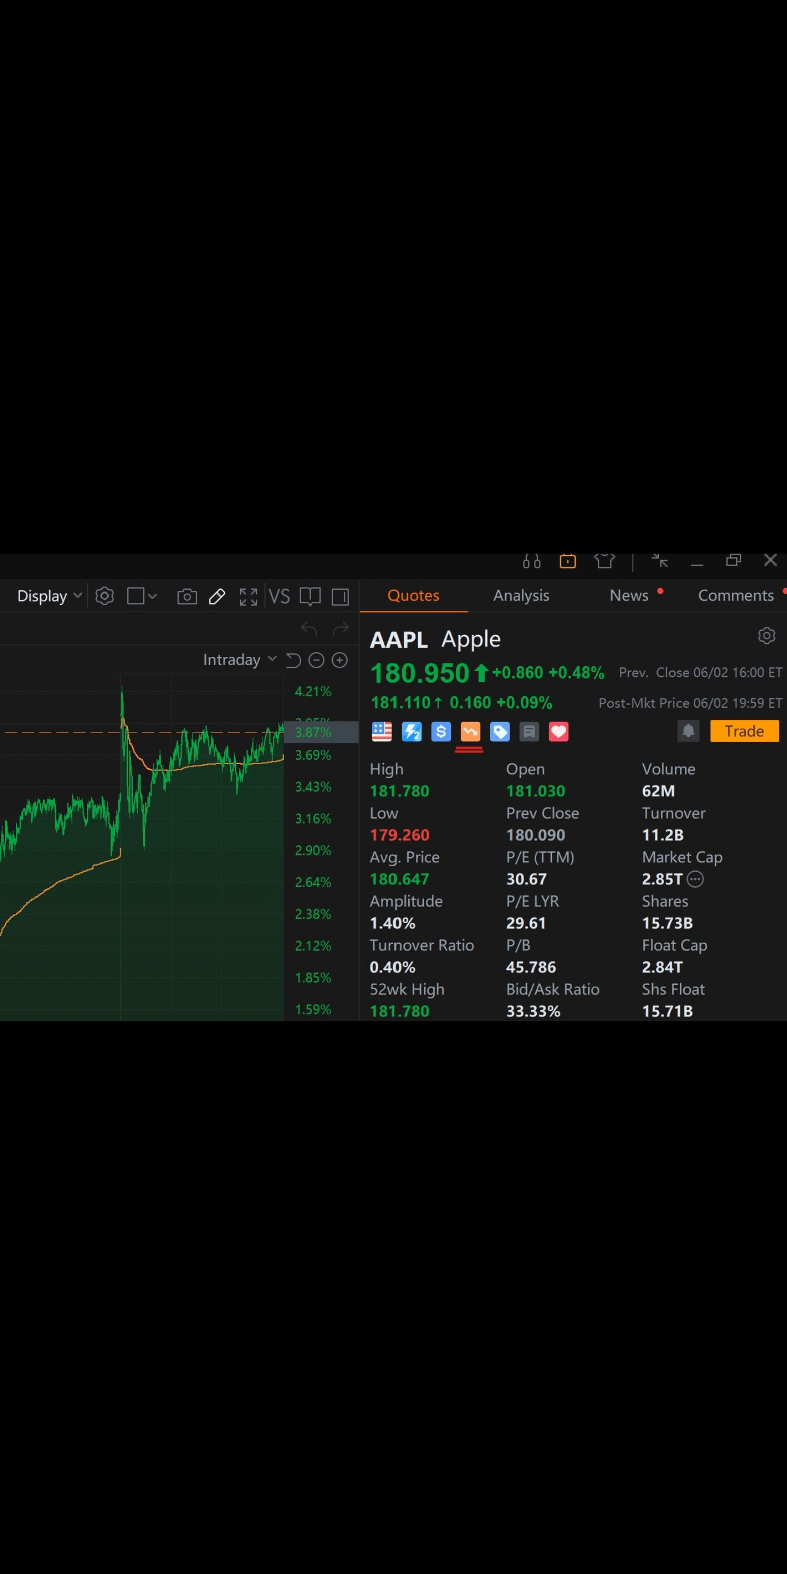Click the High value 181.780
This screenshot has height=1574, width=787.
(x=400, y=791)
